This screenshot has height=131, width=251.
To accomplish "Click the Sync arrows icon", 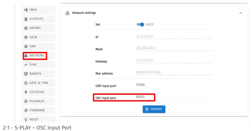I will click(26, 65).
